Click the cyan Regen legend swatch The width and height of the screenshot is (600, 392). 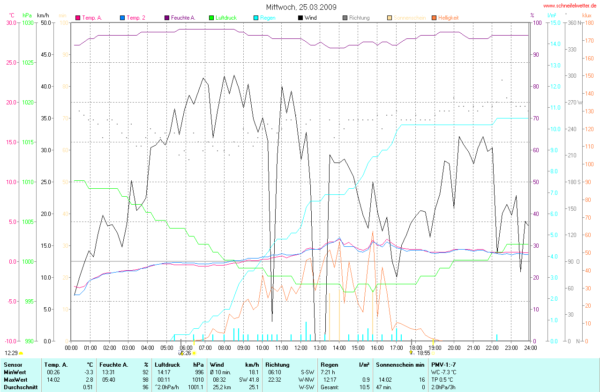pyautogui.click(x=256, y=18)
